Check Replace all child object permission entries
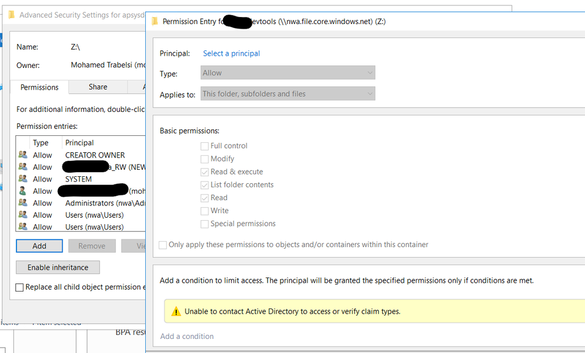The image size is (585, 353). pyautogui.click(x=19, y=287)
